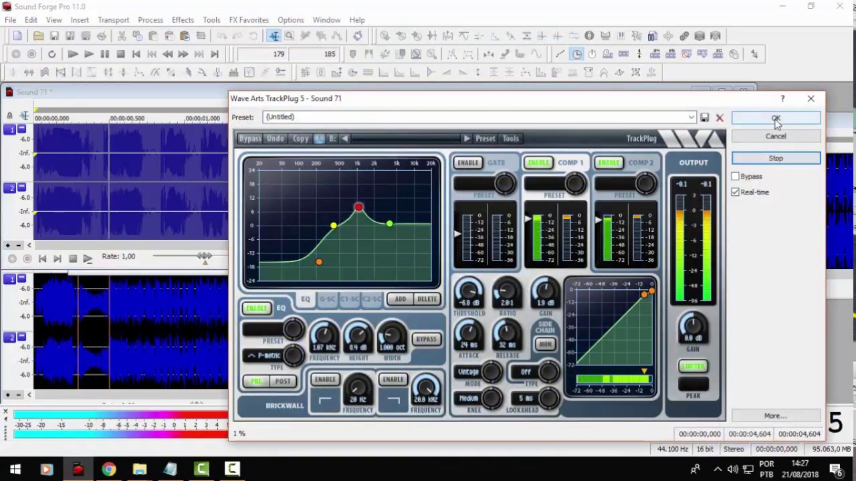Click the play button in the Sound 71 window
Viewport: 856px width, 481px height.
88,259
